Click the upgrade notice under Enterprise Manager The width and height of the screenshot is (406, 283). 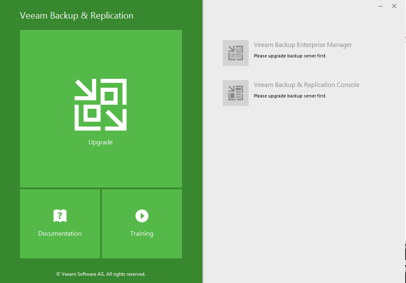[x=290, y=56]
